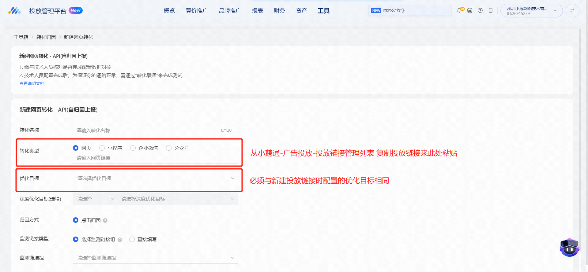Go to the 资产 menu
The image size is (588, 272).
(x=302, y=11)
